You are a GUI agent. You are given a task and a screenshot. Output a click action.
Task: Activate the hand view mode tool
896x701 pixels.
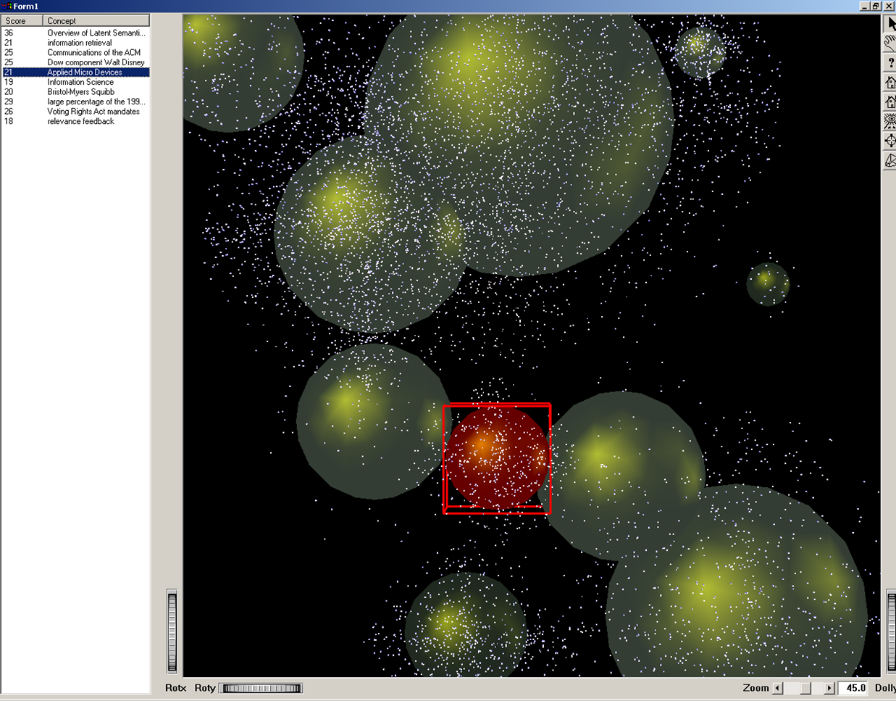[x=890, y=43]
